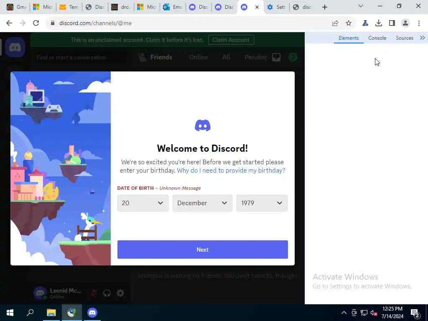The height and width of the screenshot is (321, 428).
Task: Switch to DevTools Console tab
Action: coord(377,38)
